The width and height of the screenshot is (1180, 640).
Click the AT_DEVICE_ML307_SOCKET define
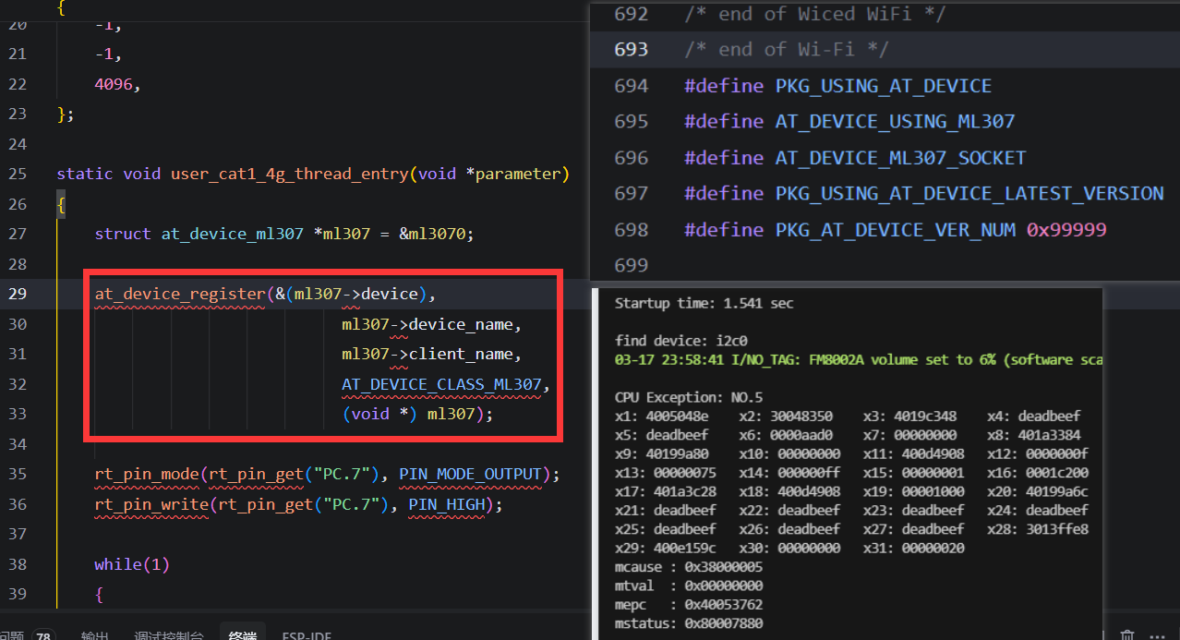(900, 158)
